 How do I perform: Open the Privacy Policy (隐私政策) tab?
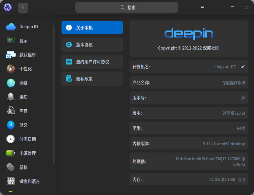(x=92, y=79)
